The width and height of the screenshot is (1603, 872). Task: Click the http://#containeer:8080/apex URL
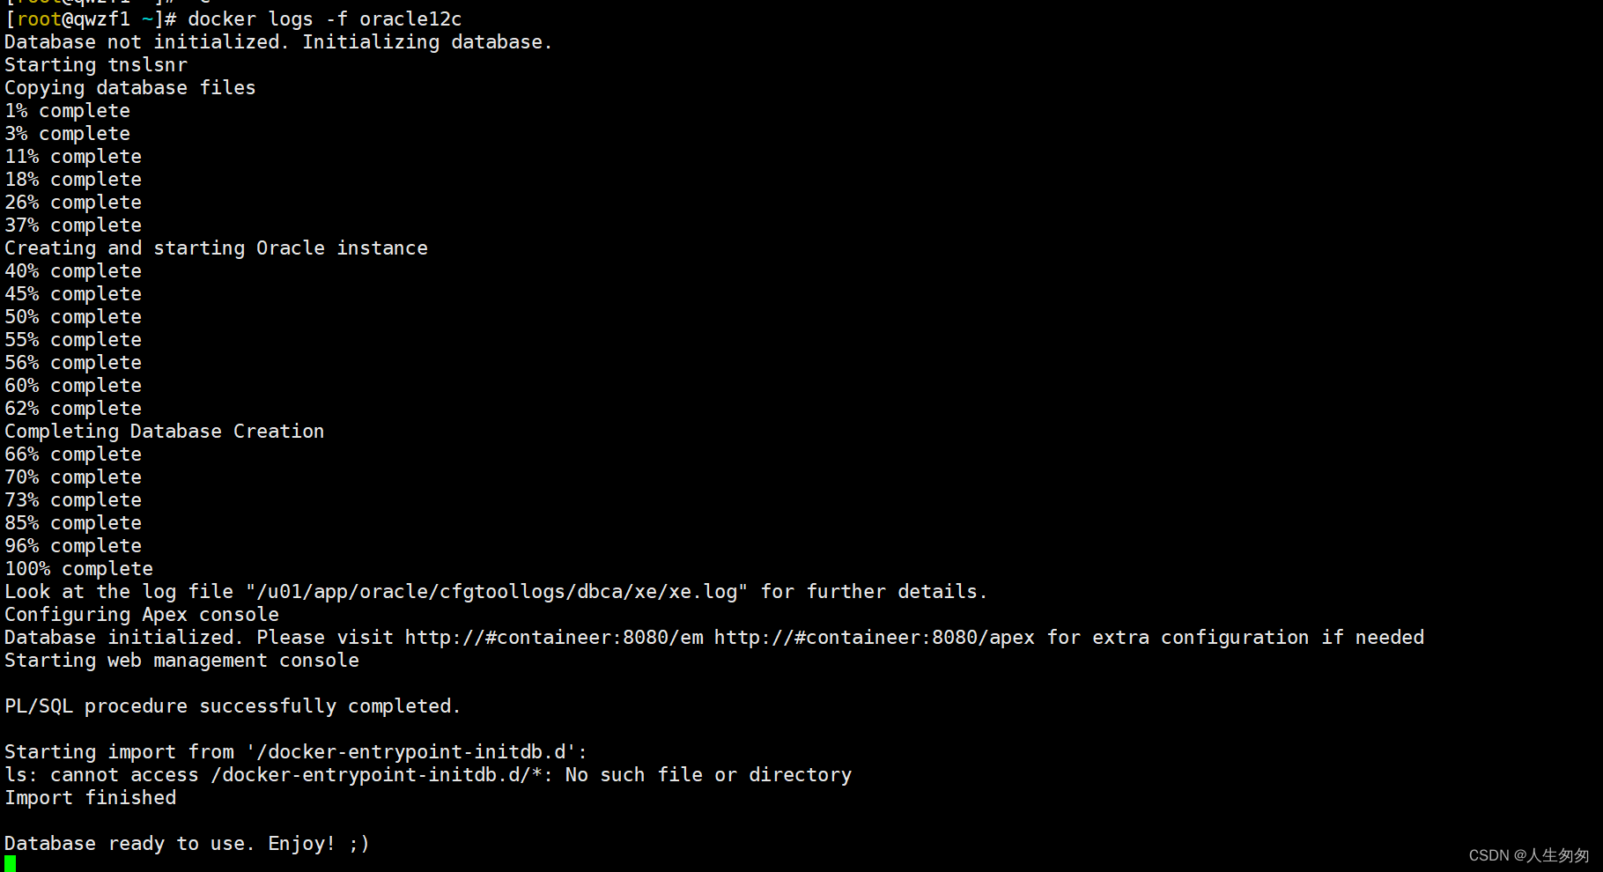[x=875, y=638]
